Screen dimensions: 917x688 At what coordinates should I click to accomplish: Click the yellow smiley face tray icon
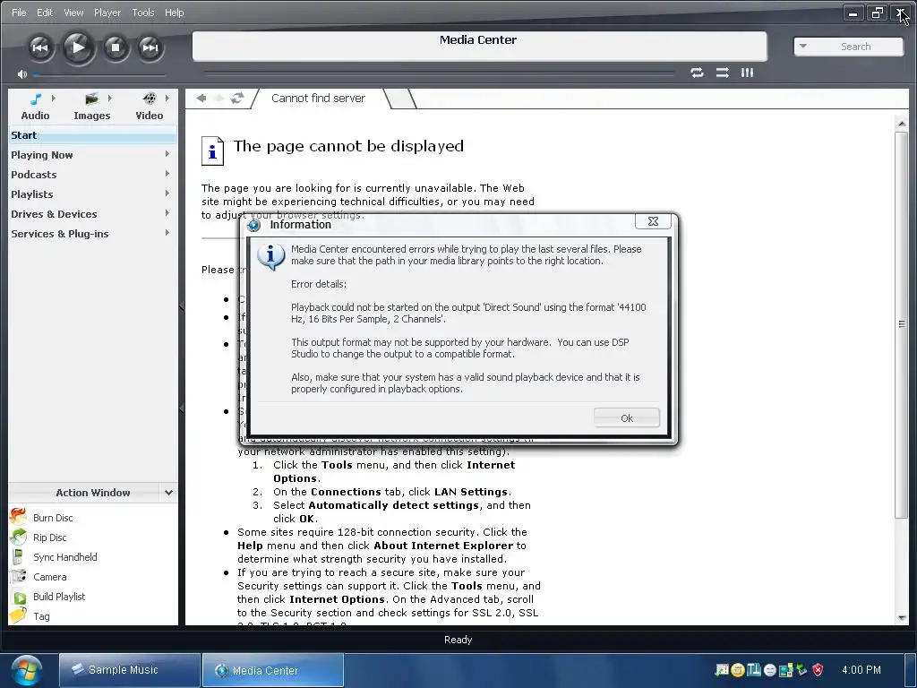[738, 670]
